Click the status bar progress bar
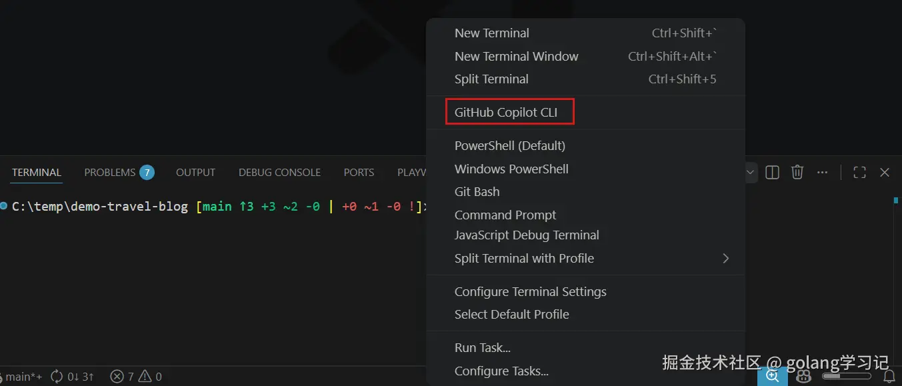The image size is (902, 386). [846, 377]
